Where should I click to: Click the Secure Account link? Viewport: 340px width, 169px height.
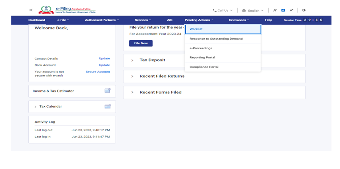pos(98,72)
